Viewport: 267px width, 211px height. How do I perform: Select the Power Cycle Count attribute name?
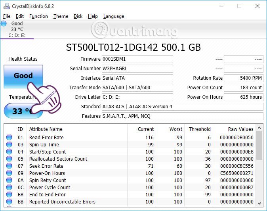tap(50, 188)
